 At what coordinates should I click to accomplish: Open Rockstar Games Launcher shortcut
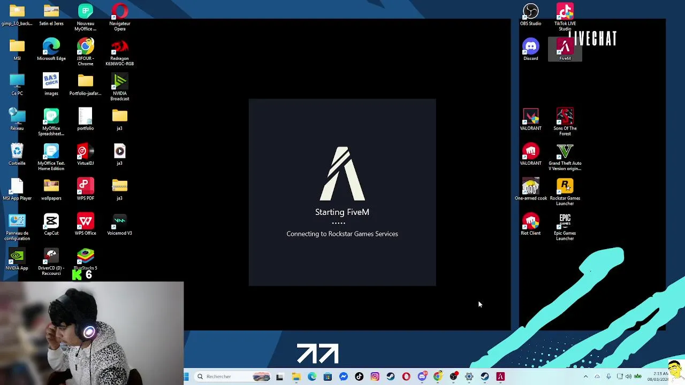pos(565,192)
